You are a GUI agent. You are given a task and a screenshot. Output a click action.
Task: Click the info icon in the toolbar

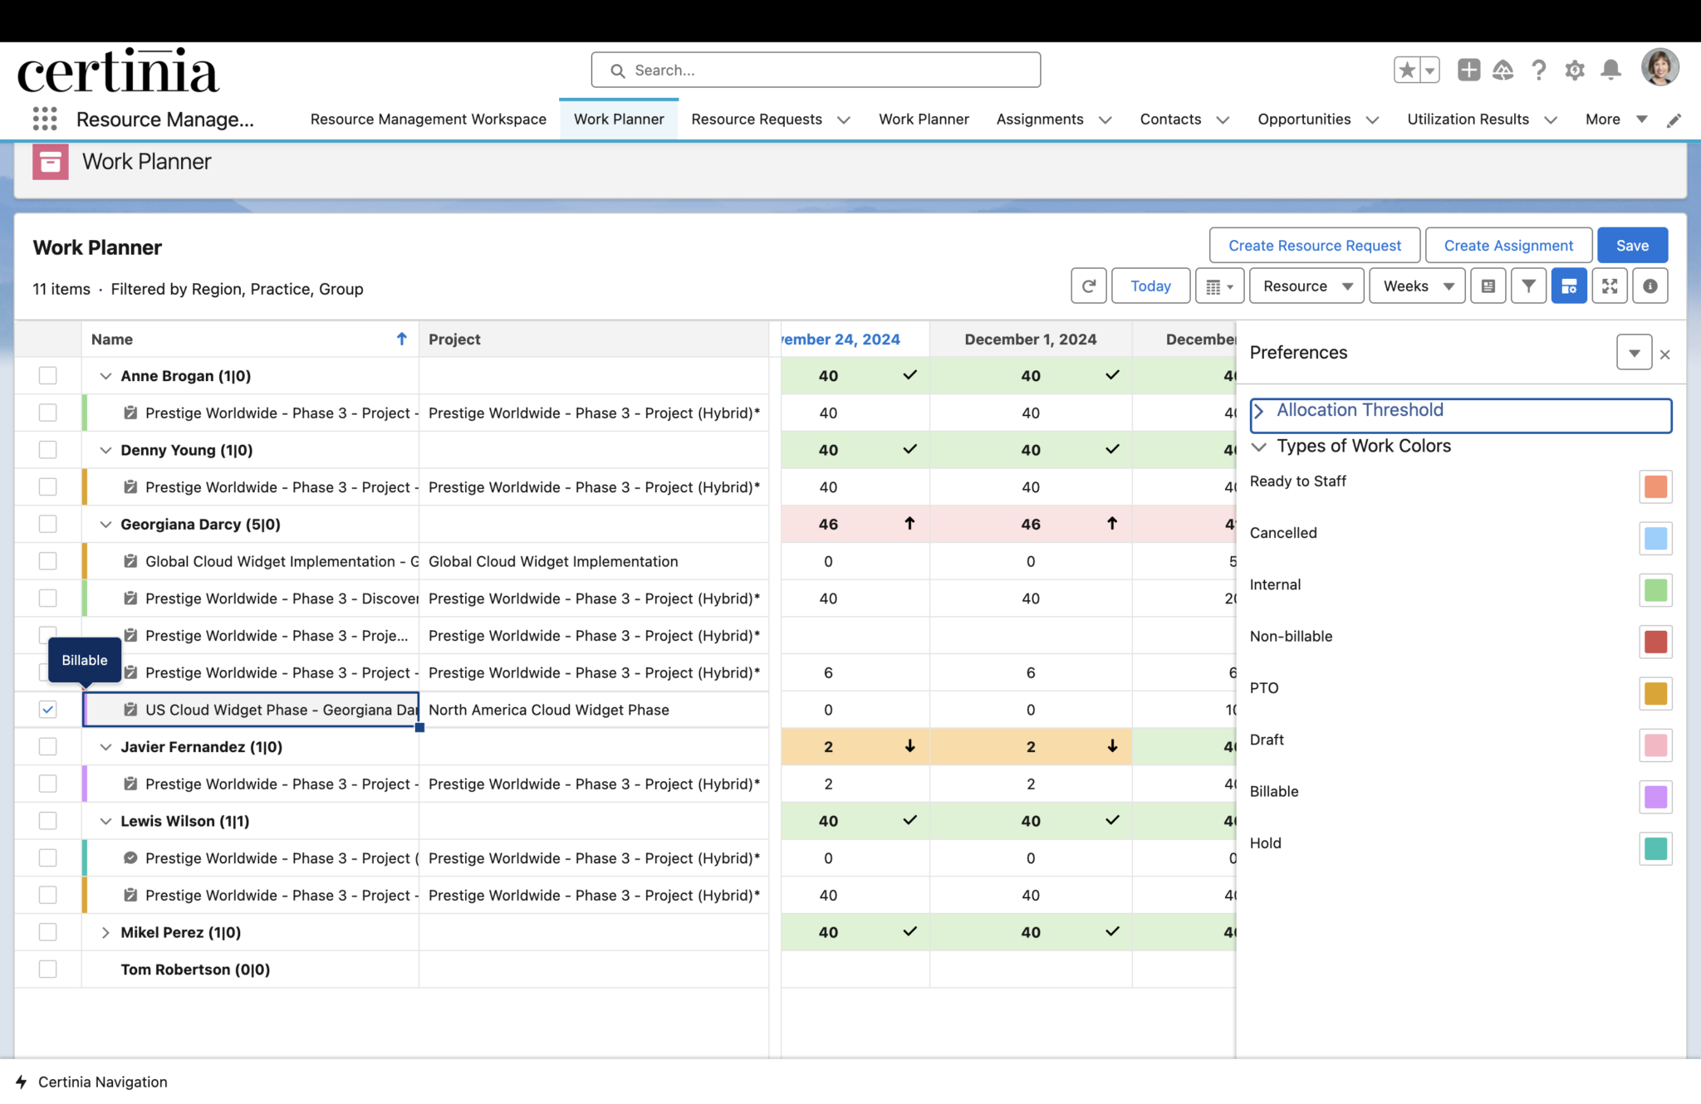[1650, 286]
